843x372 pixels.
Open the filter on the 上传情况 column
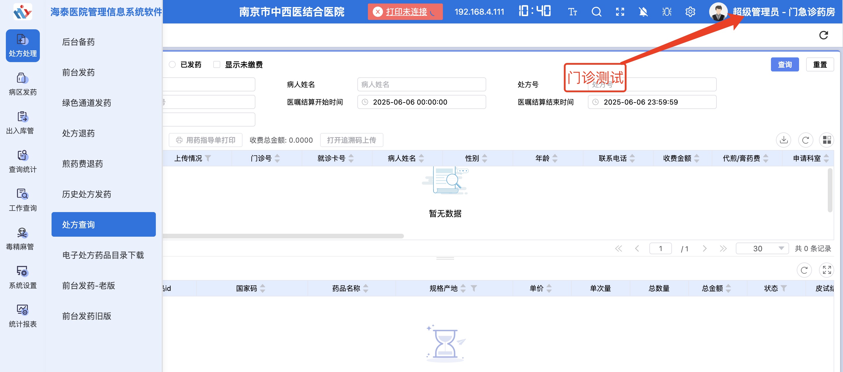pyautogui.click(x=209, y=158)
